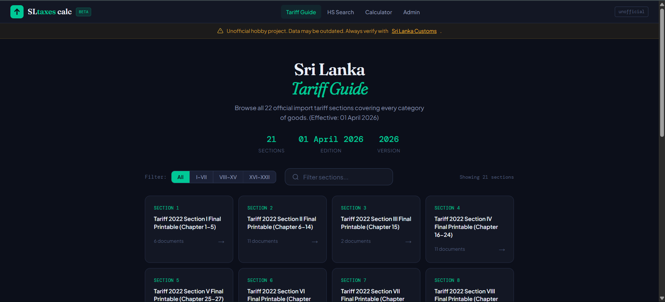Open Tariff 2022 Section IV card
Screen dimensions: 665x302
click(470, 229)
